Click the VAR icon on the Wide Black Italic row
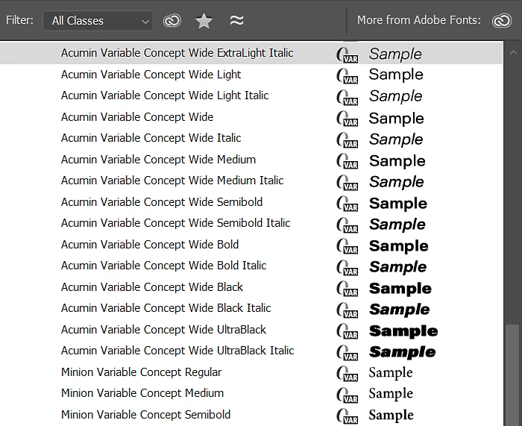Image resolution: width=522 pixels, height=426 pixels. coord(347,310)
